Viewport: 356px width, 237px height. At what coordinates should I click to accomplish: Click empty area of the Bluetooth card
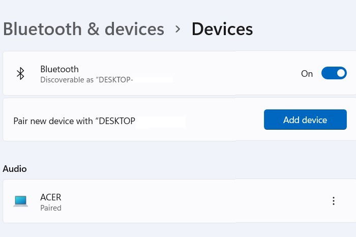(x=229, y=74)
